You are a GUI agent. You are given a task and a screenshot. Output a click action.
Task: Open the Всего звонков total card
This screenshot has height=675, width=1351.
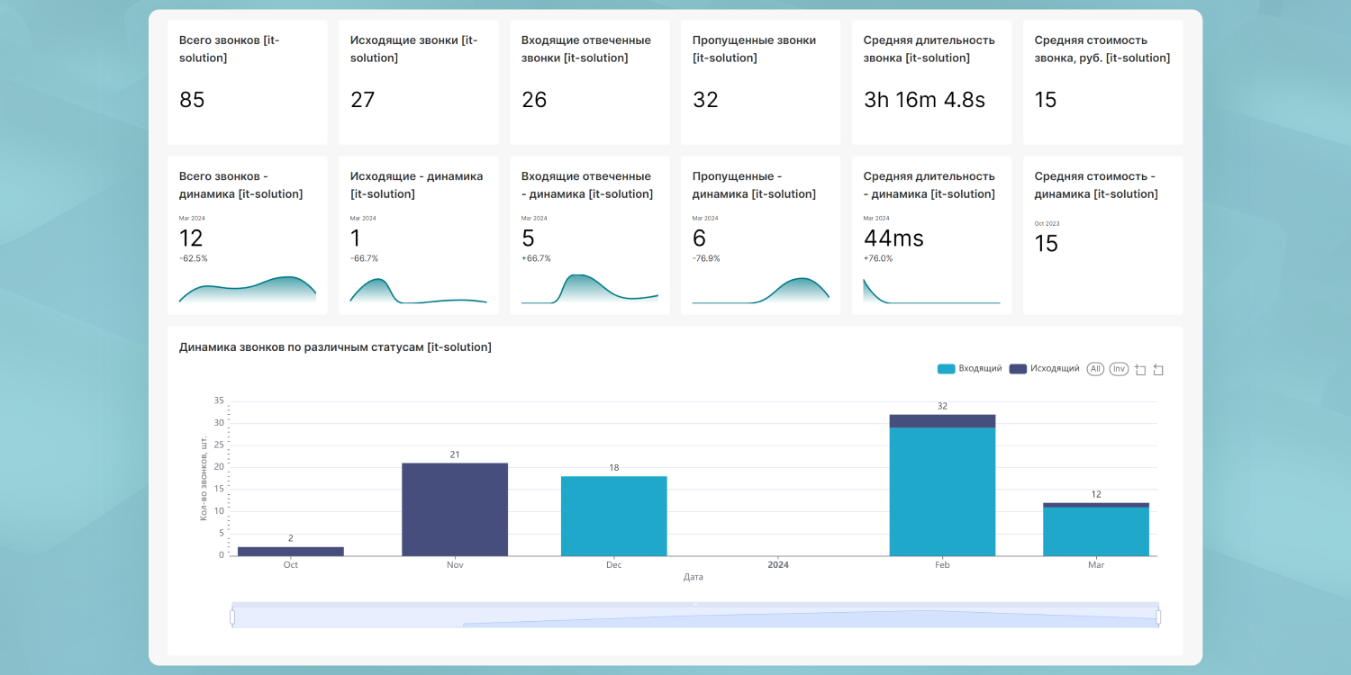(x=247, y=82)
